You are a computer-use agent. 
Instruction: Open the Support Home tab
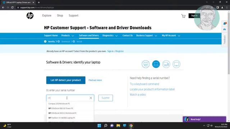[51, 35]
